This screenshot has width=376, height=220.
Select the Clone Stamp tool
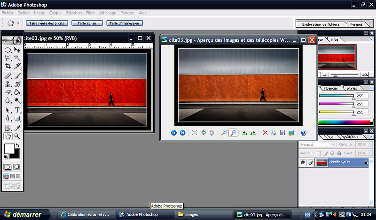point(8,84)
